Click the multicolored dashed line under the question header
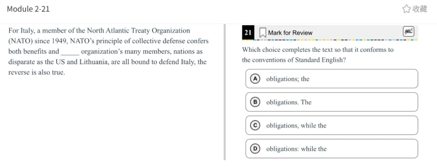The height and width of the screenshot is (167, 437). click(x=330, y=40)
